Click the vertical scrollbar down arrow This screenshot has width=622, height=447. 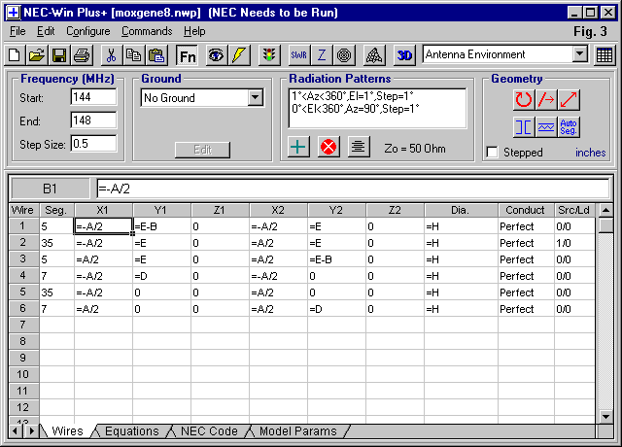click(605, 416)
